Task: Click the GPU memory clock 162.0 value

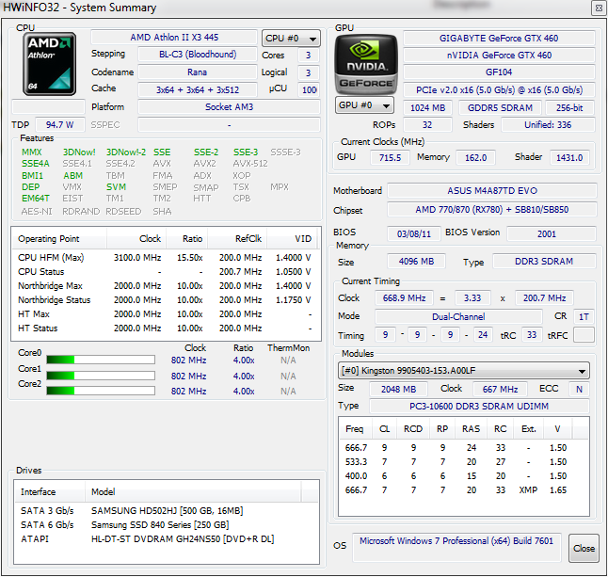Action: pos(476,157)
